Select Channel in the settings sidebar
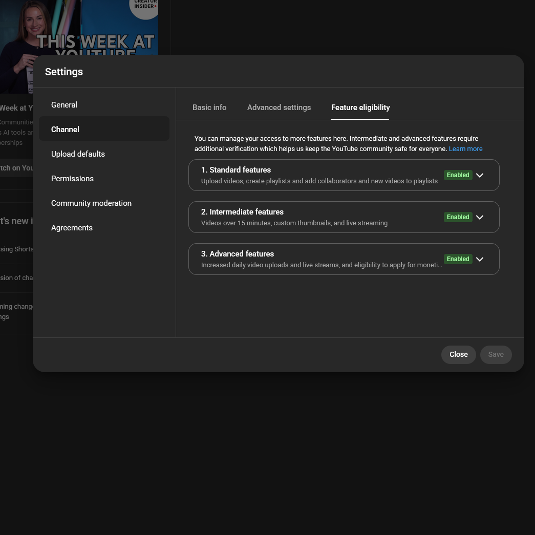The height and width of the screenshot is (535, 535). tap(66, 130)
